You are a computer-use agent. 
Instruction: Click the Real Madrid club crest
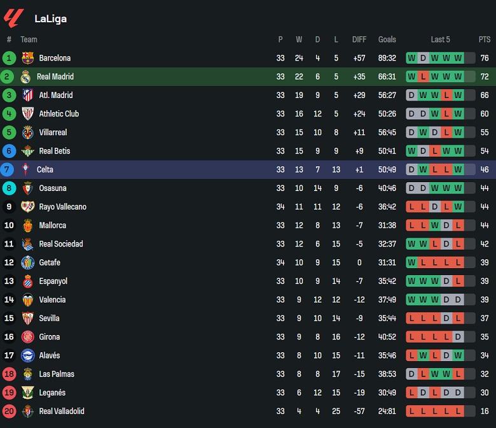[25, 77]
